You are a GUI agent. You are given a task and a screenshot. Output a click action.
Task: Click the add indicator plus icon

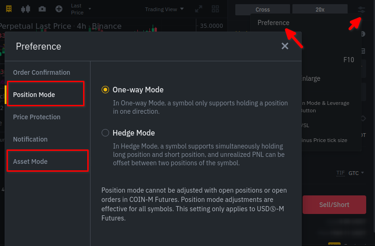tap(58, 9)
